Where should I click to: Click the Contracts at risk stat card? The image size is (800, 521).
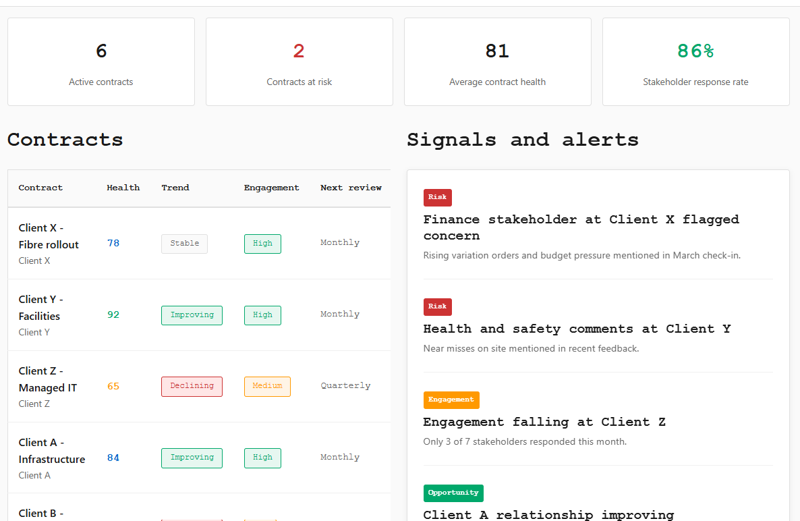(299, 61)
